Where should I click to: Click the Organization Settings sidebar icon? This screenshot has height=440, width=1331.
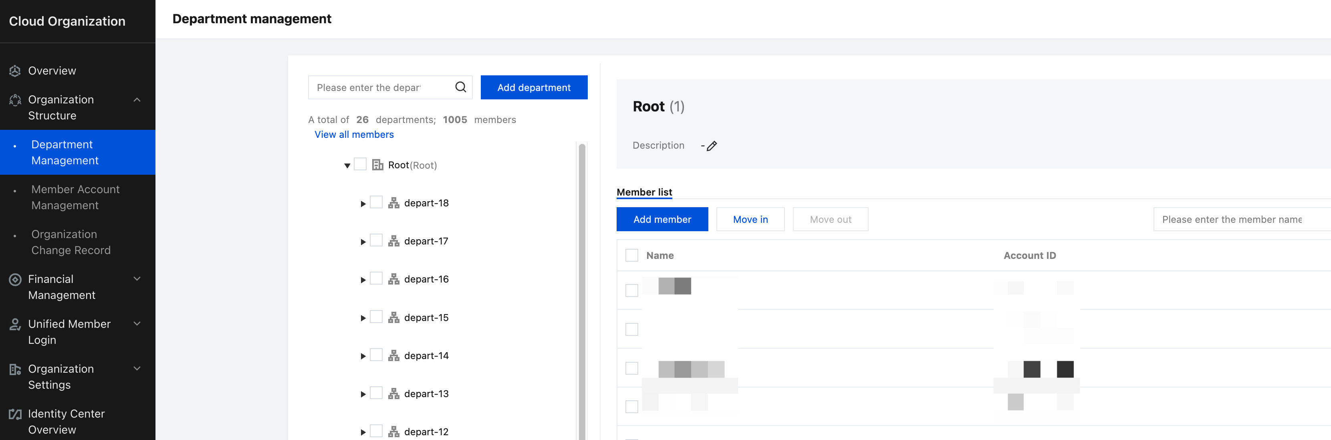click(x=15, y=369)
